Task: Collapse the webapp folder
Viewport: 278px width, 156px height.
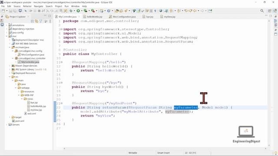Action: 16,88
